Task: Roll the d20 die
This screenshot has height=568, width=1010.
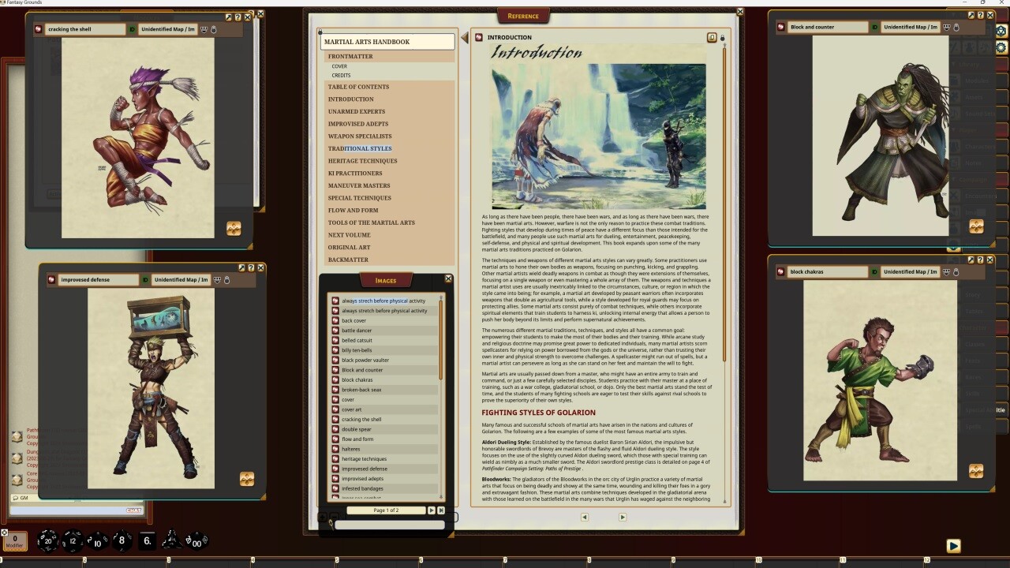Action: [48, 541]
